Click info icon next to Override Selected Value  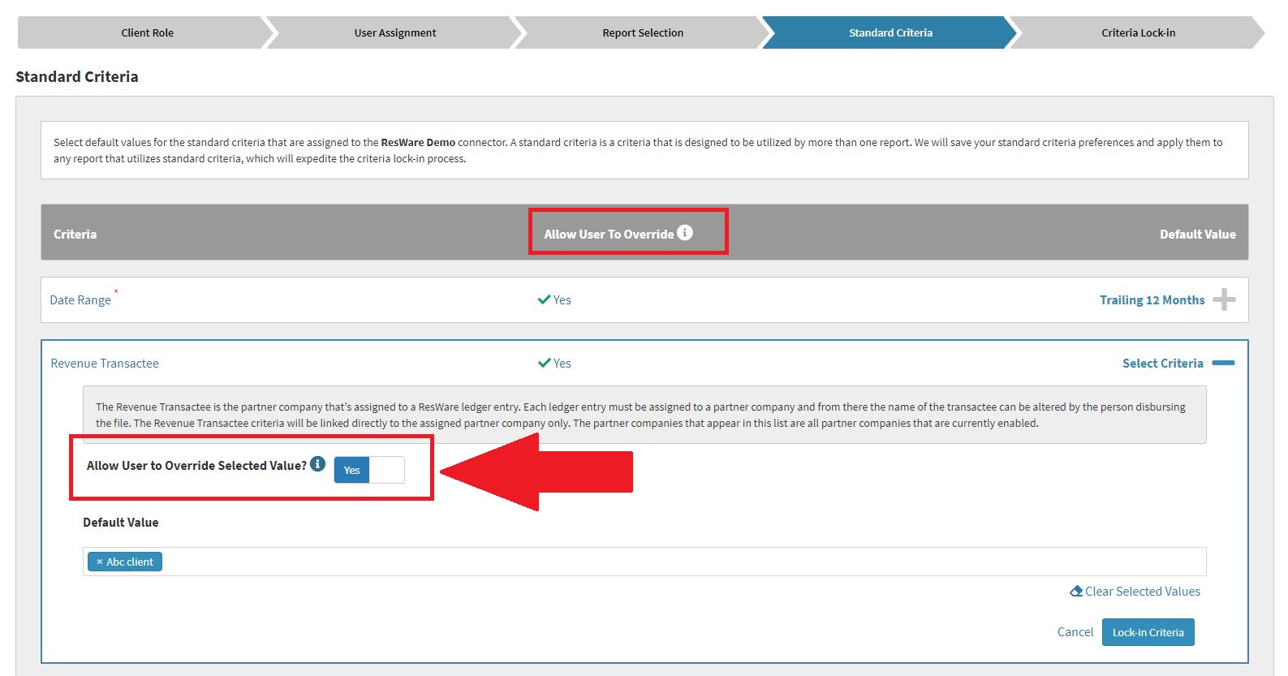point(317,464)
